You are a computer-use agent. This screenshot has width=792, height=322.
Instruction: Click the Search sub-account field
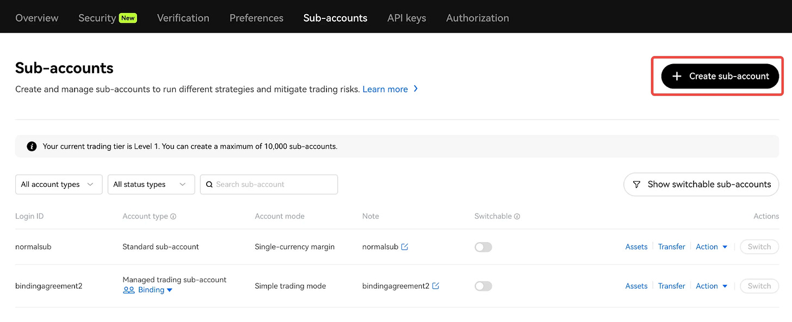coord(275,185)
